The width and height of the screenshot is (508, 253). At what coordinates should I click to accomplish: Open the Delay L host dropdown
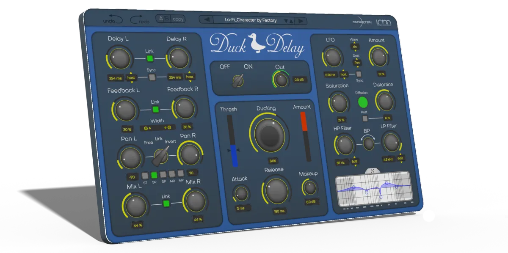[131, 77]
